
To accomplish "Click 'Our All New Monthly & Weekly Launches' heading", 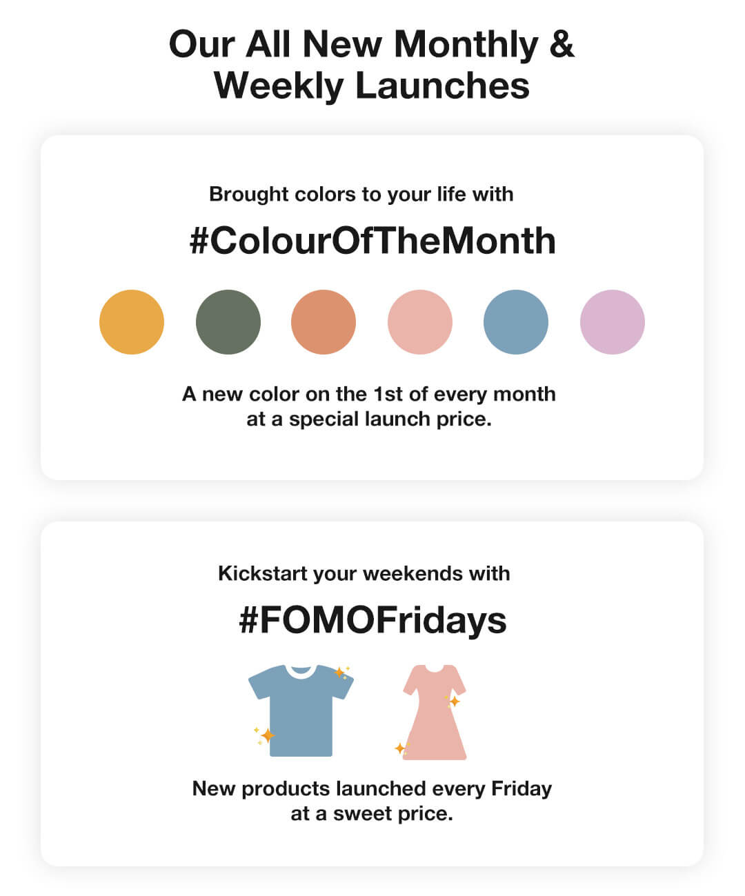I will [372, 64].
